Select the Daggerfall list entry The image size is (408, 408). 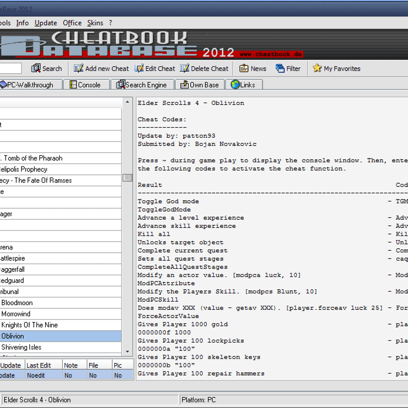[60, 270]
